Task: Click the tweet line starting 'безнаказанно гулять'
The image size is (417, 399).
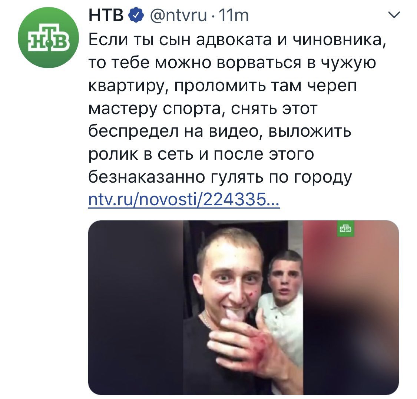Action: tap(220, 177)
